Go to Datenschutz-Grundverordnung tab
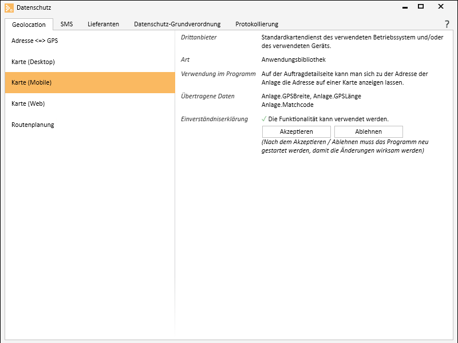Image resolution: width=458 pixels, height=343 pixels. [177, 24]
